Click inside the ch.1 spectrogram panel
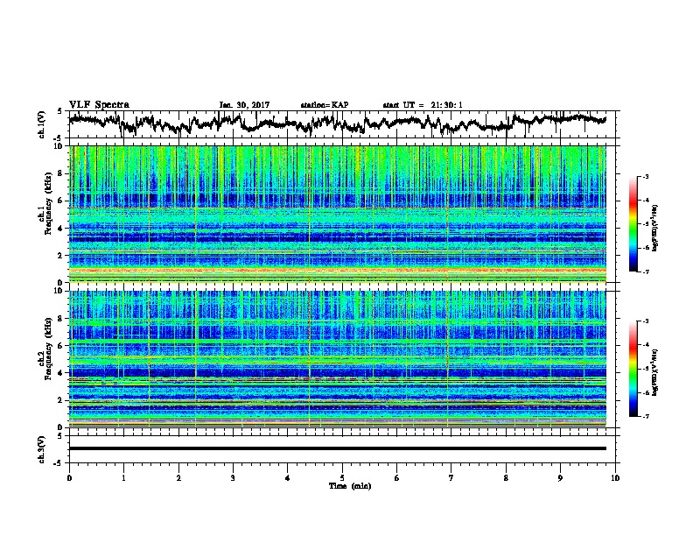 pyautogui.click(x=338, y=214)
